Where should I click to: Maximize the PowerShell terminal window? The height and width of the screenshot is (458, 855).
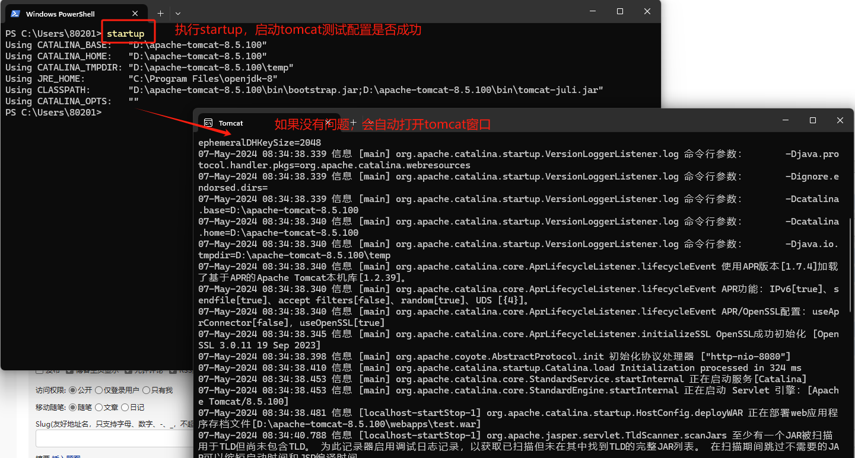[x=620, y=11]
